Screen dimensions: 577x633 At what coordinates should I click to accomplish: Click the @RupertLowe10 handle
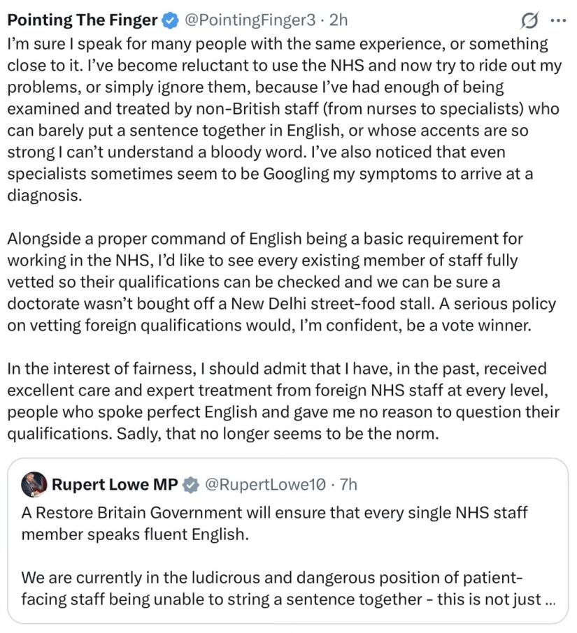click(265, 484)
